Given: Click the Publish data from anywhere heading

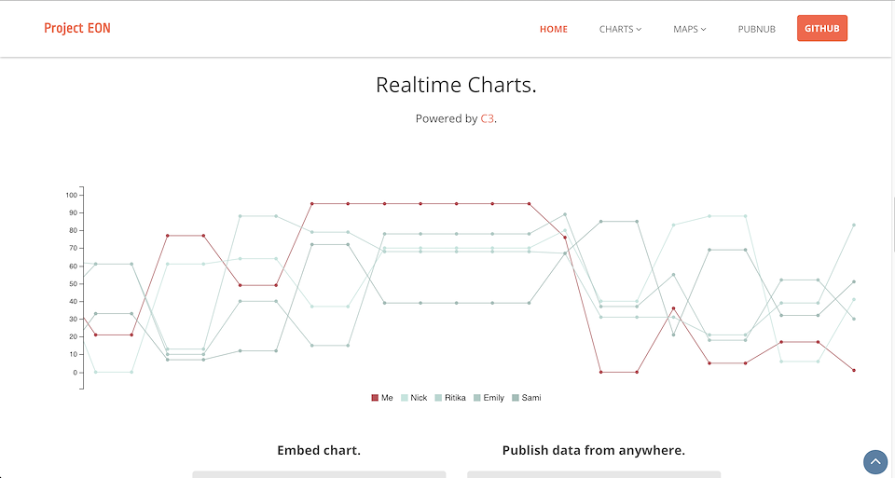Looking at the screenshot, I should pos(593,450).
